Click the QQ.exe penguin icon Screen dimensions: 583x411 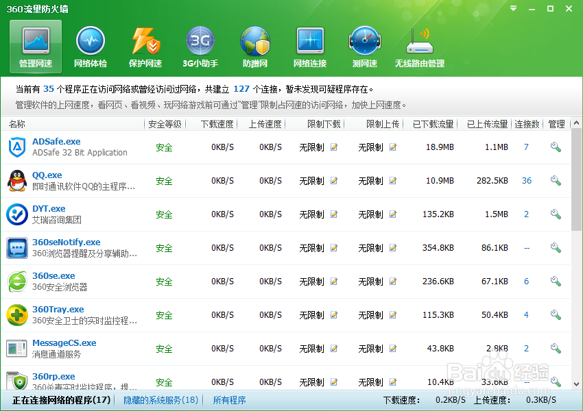17,181
